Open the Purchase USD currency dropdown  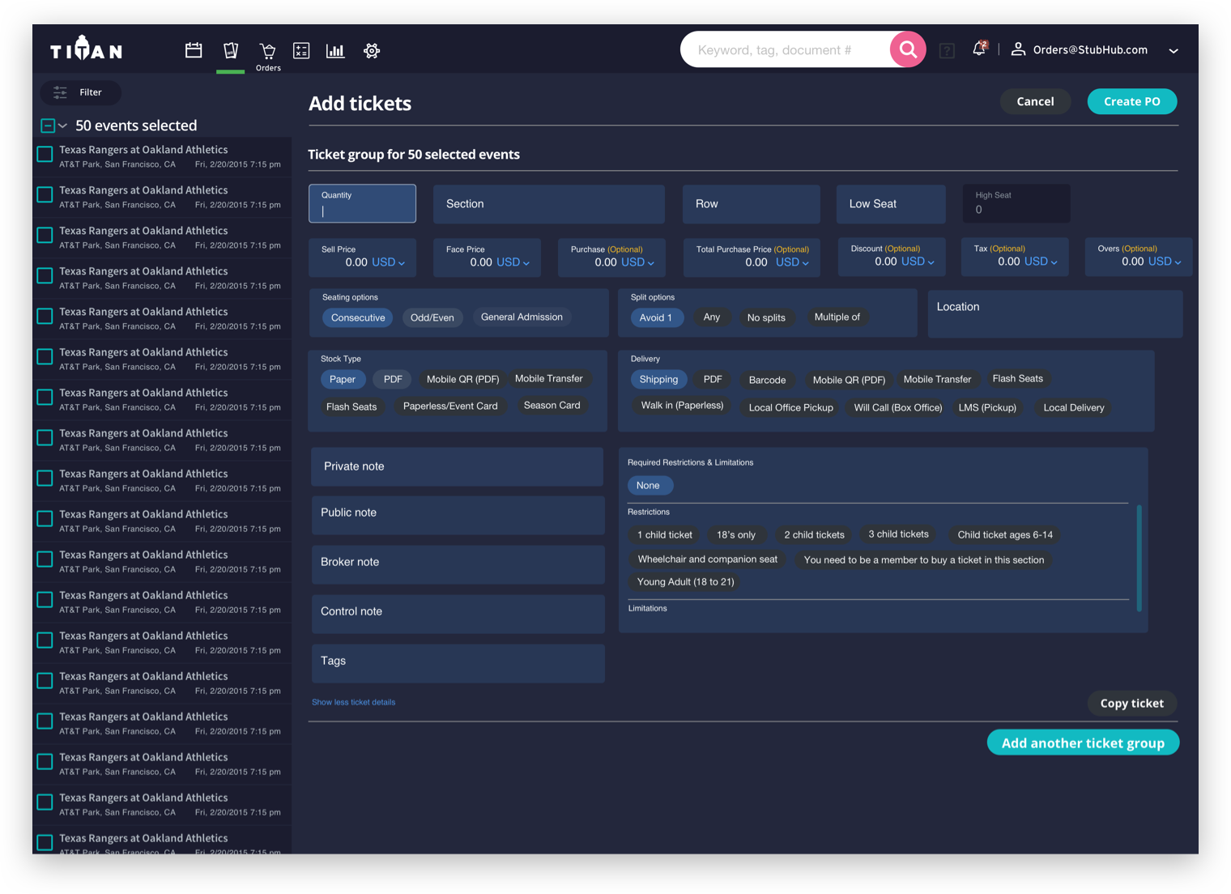(x=637, y=262)
